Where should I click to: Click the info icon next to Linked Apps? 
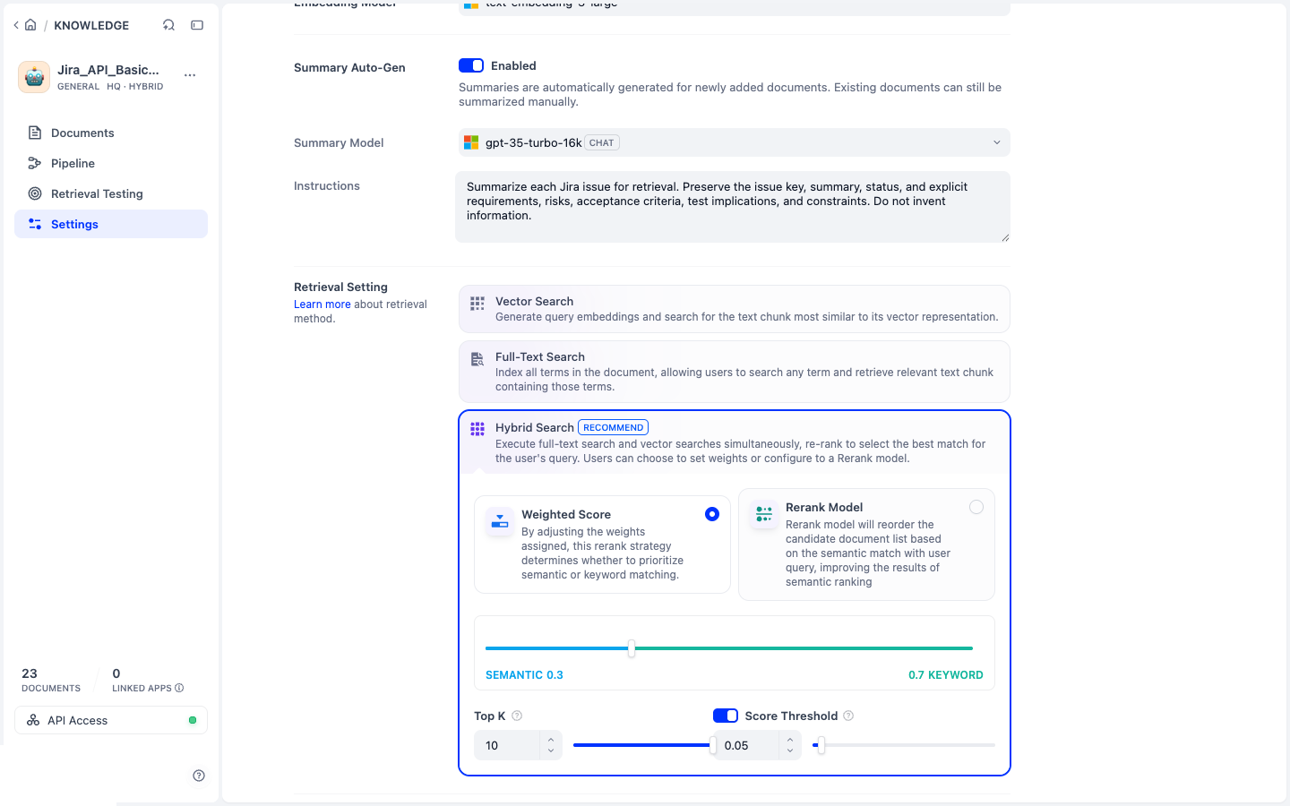[179, 688]
